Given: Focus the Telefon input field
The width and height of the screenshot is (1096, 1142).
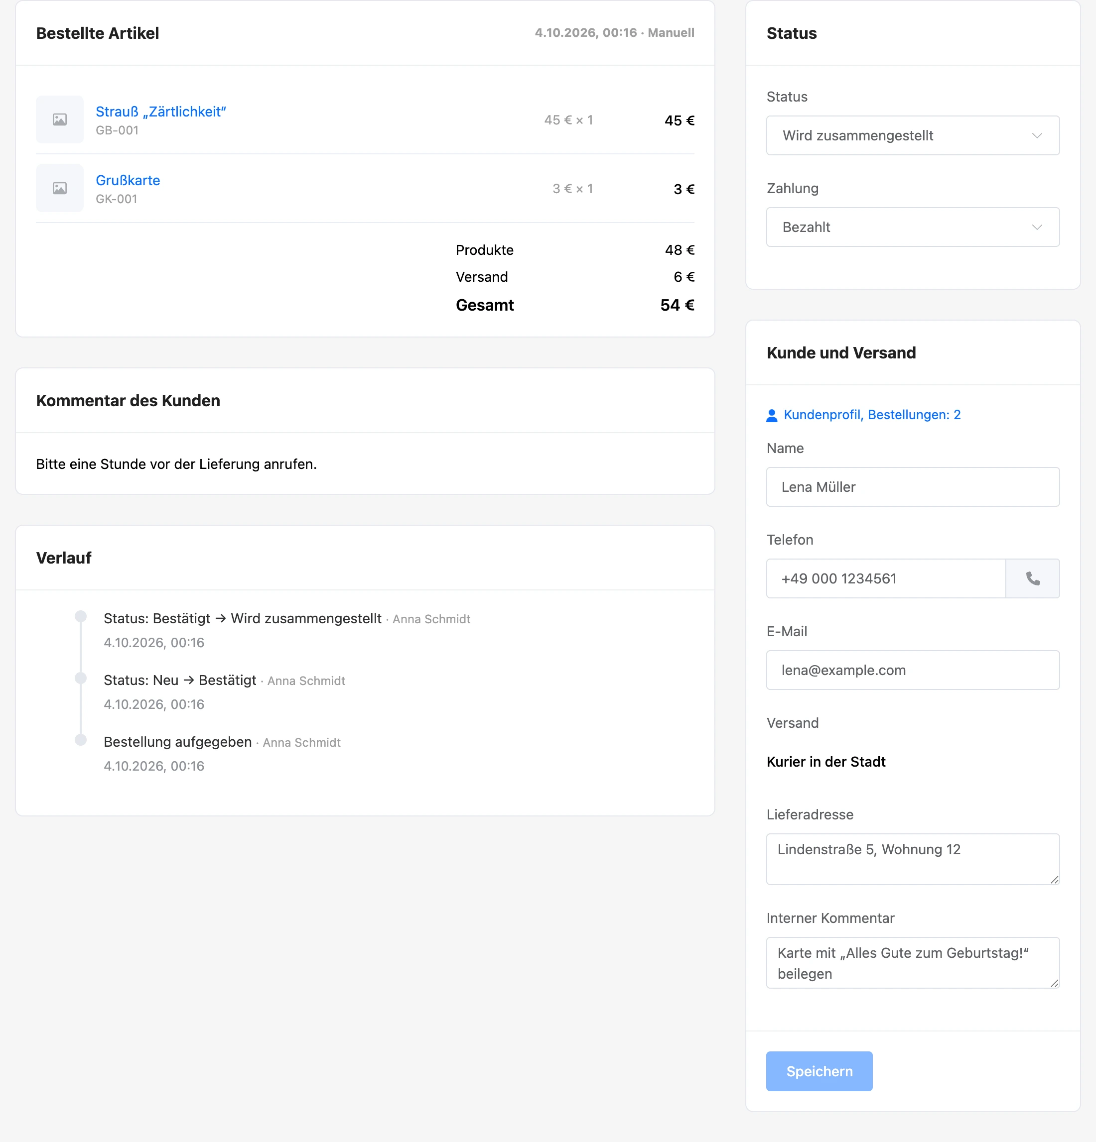Looking at the screenshot, I should [886, 578].
